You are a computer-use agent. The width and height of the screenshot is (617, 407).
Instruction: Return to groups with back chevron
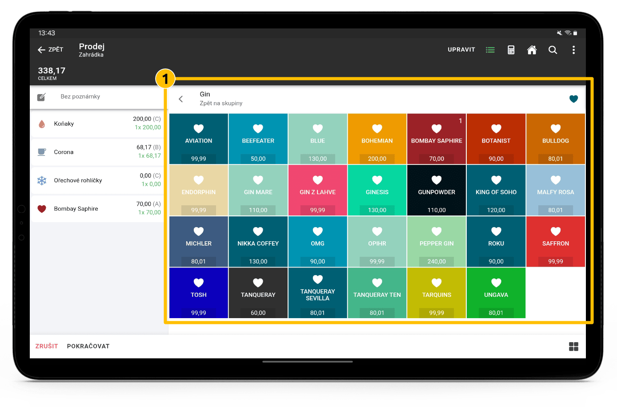[x=181, y=99]
